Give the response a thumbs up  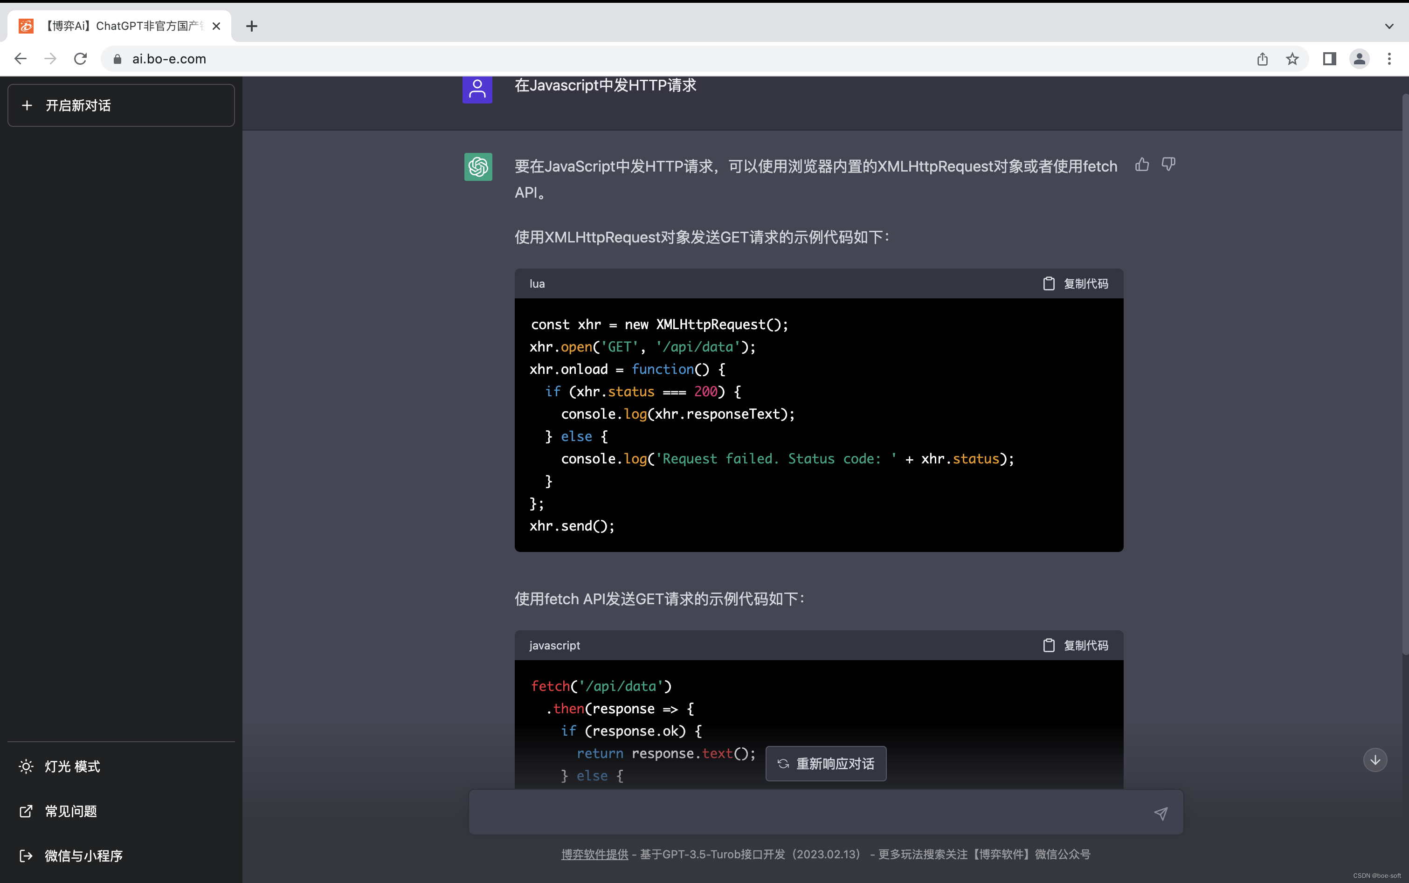(x=1142, y=165)
